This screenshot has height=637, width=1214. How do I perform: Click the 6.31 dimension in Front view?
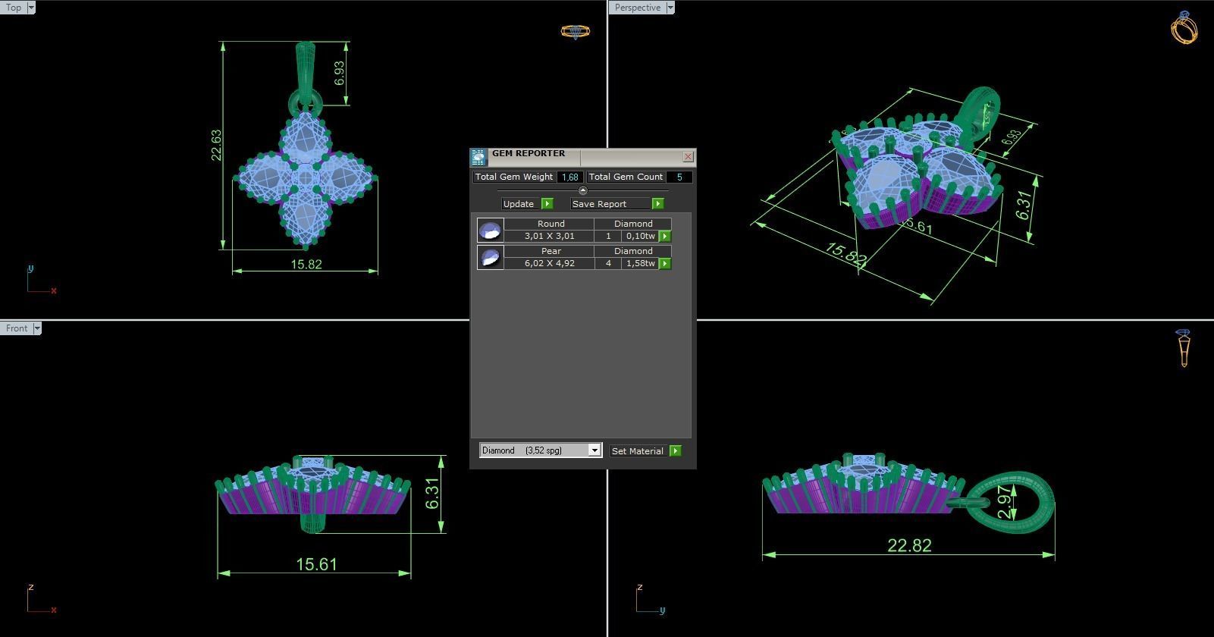[432, 494]
